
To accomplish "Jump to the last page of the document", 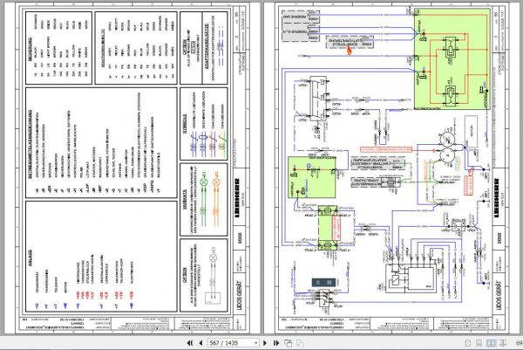I will point(276,343).
